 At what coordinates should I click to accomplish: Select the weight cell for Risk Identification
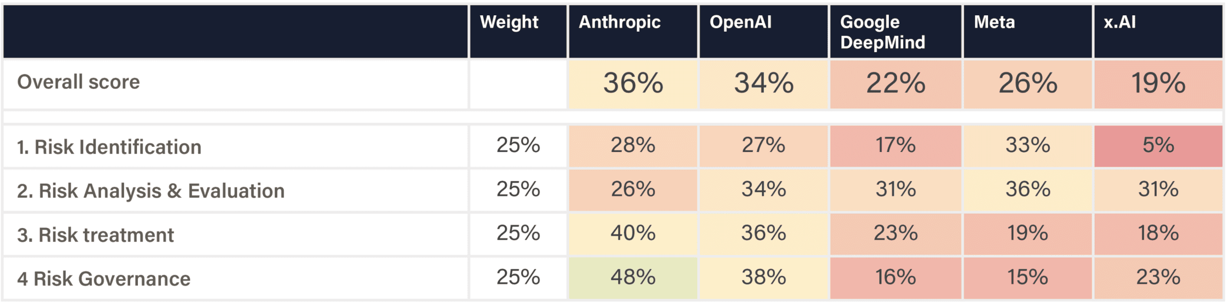tap(518, 145)
